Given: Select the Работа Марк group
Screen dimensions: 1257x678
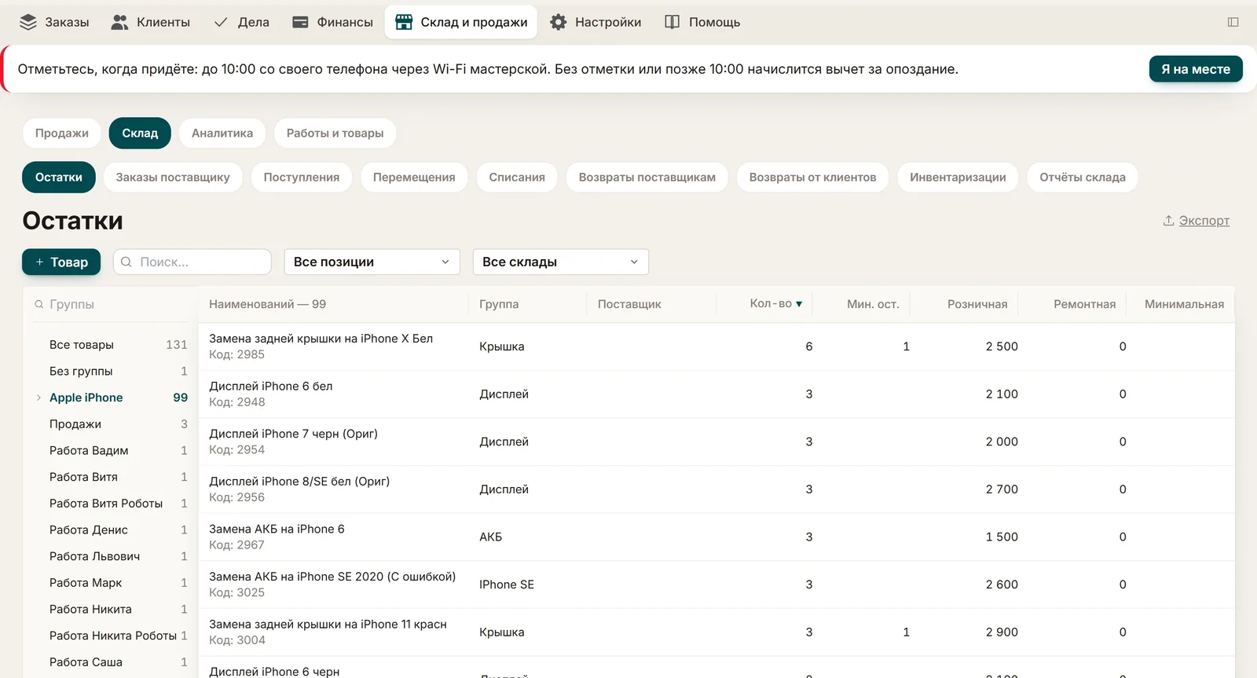Looking at the screenshot, I should click(x=110, y=583).
